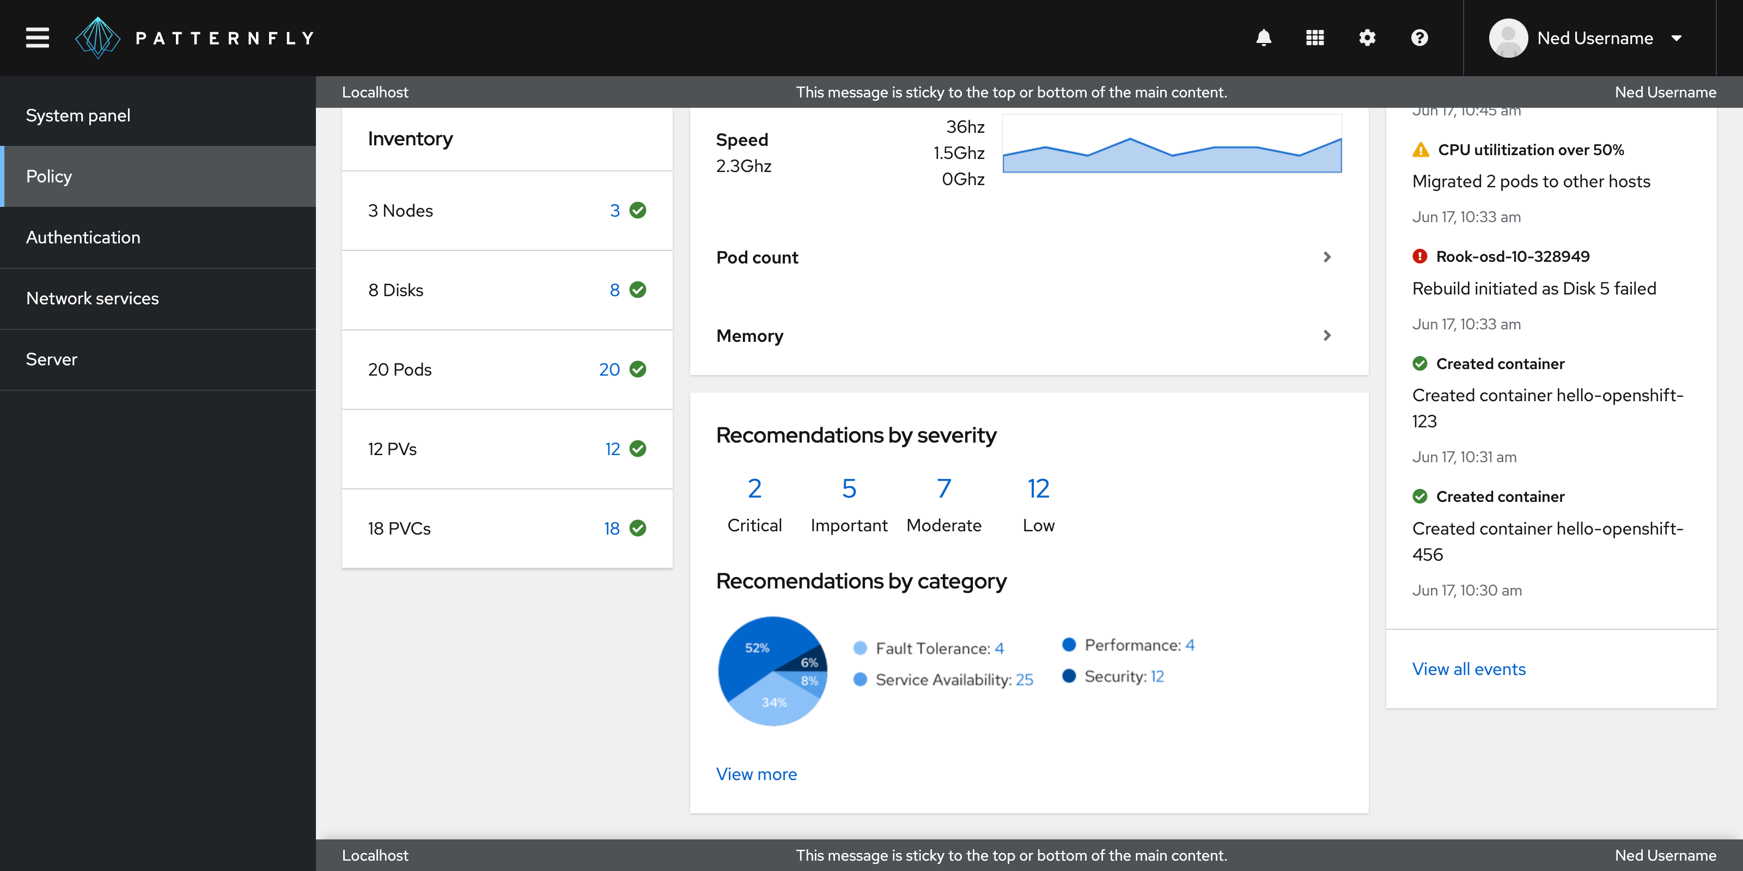Click the View all events link

pos(1468,669)
